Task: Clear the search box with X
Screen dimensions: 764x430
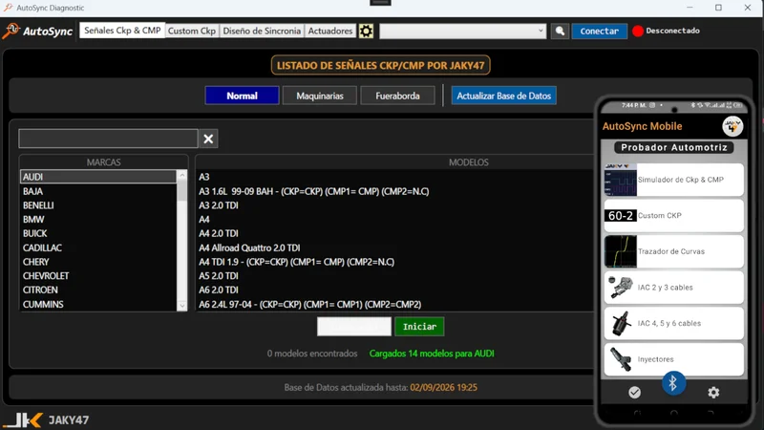Action: (x=208, y=139)
